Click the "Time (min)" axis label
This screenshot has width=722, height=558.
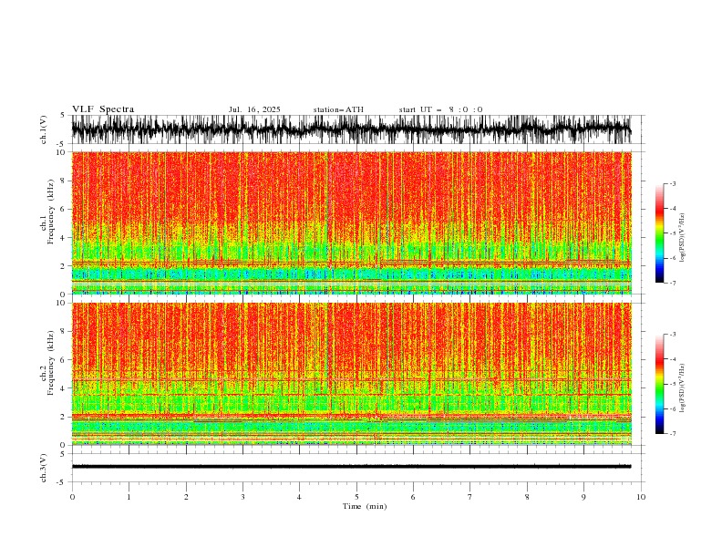365,506
